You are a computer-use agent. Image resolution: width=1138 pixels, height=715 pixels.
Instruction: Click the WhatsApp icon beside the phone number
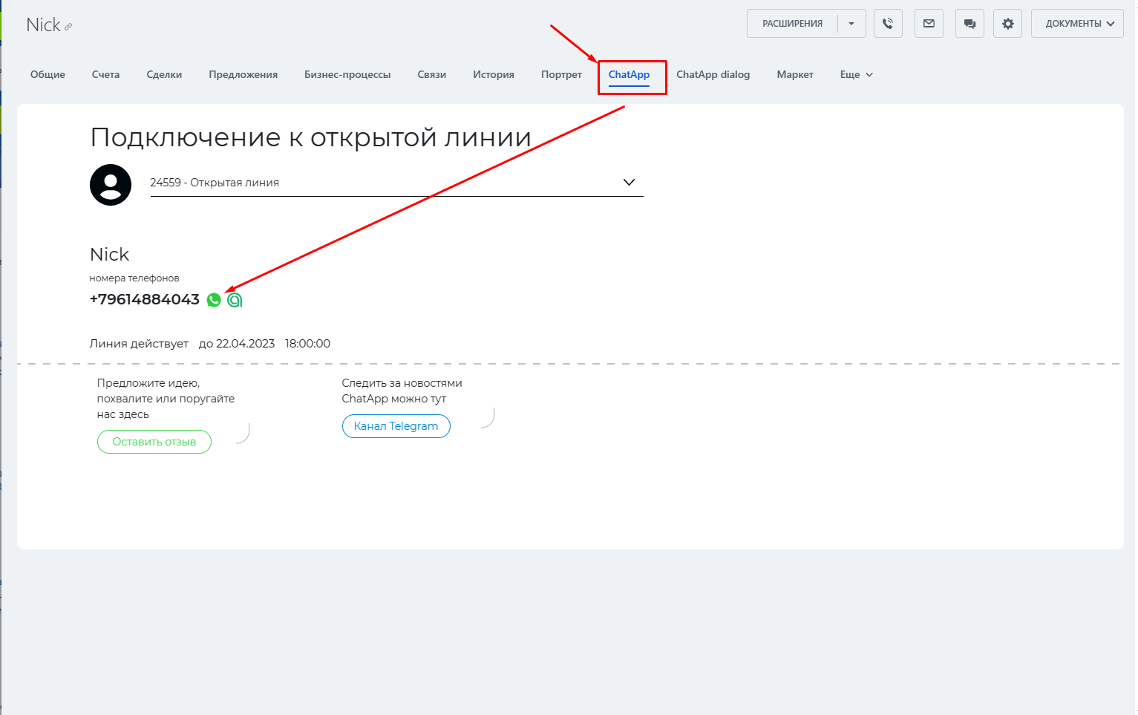click(214, 300)
